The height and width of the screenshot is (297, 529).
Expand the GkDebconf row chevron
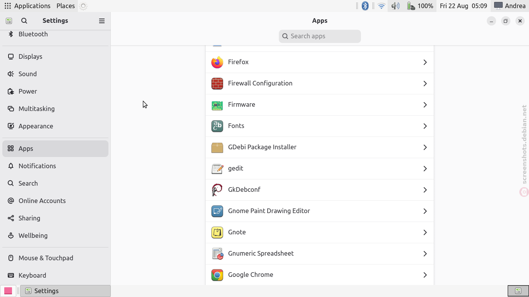[x=425, y=190]
